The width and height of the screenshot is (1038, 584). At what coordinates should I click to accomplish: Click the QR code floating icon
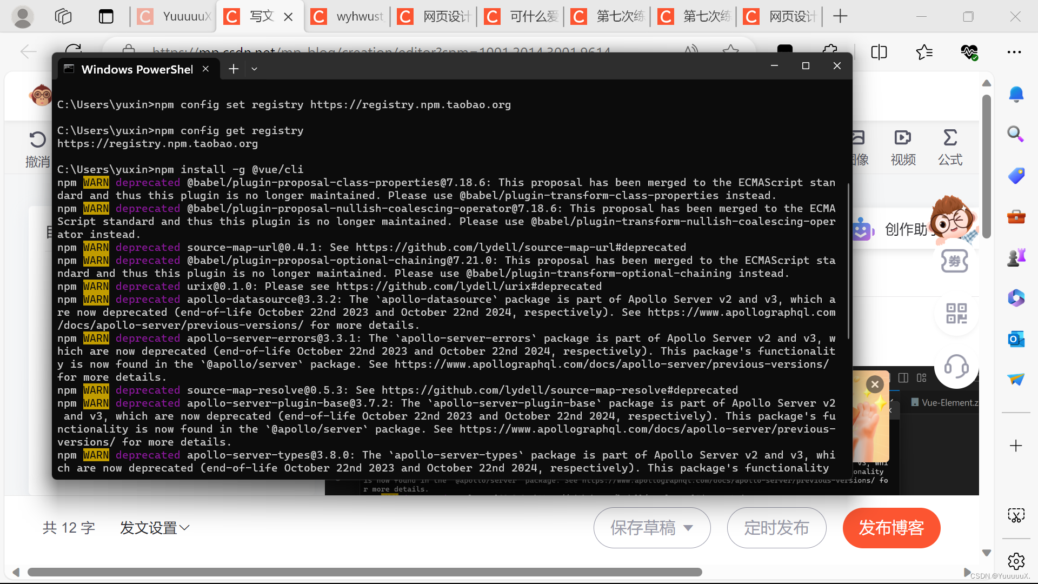point(956,314)
